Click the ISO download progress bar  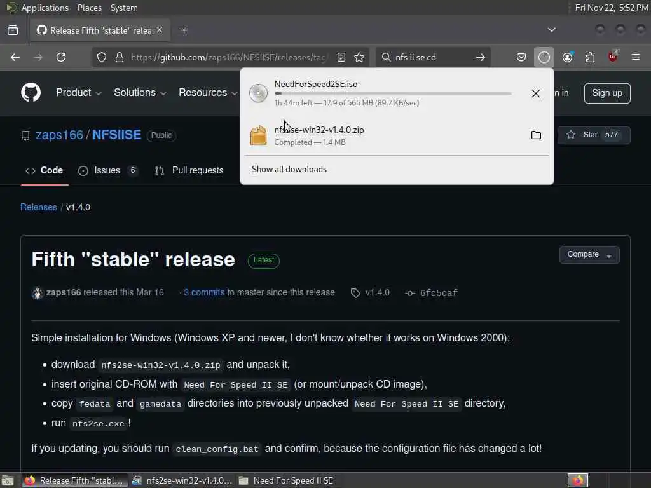point(393,94)
